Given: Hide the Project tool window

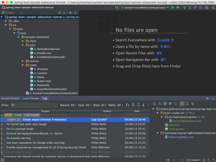Looking at the screenshot, I should tap(76, 13).
